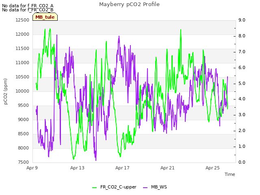The height and width of the screenshot is (195, 260).
Task: Click the 12000 left axis value
Action: pos(22,34)
